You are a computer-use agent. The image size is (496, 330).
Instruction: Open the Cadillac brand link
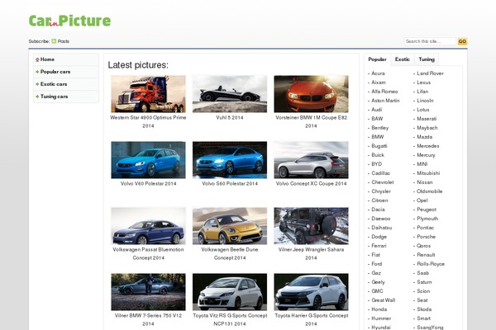point(380,173)
